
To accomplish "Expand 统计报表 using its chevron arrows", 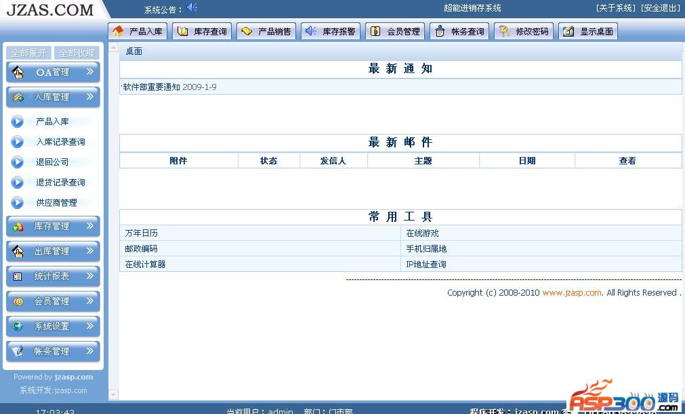I will pyautogui.click(x=90, y=276).
